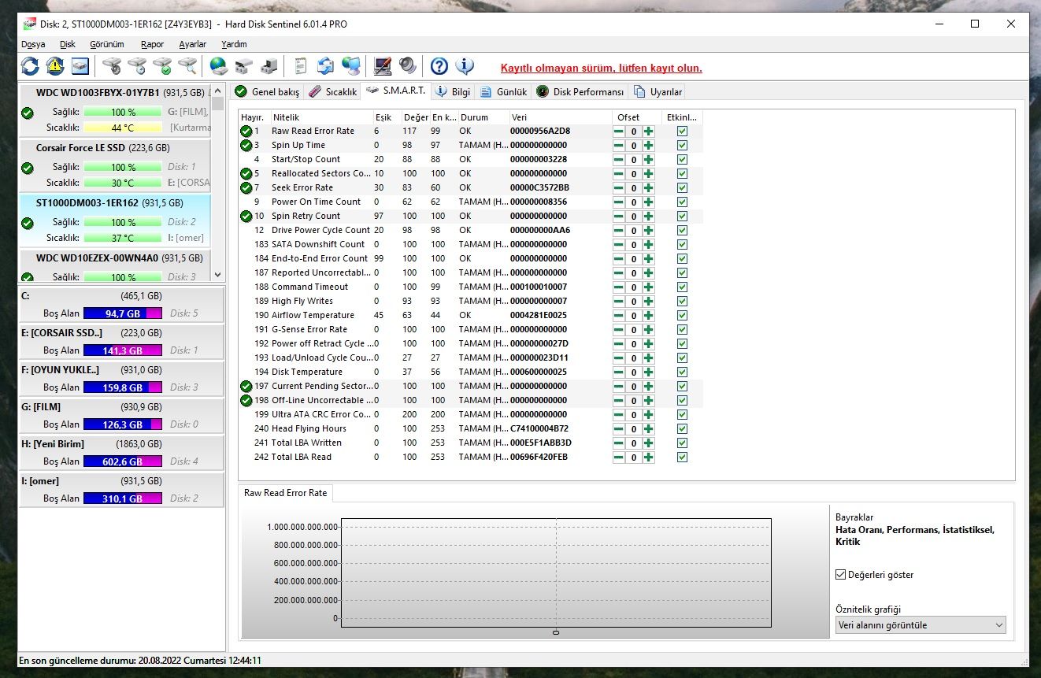This screenshot has width=1041, height=678.
Task: Open help with the question mark icon
Action: pyautogui.click(x=439, y=66)
